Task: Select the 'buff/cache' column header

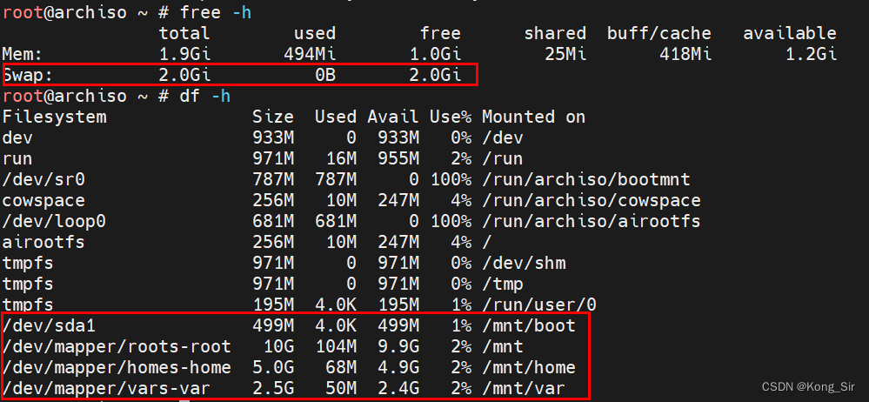Action: point(659,33)
